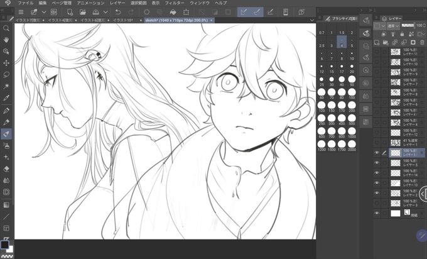The image size is (427, 259).
Task: Open the canvas tab overflow chevron
Action: click(x=312, y=20)
